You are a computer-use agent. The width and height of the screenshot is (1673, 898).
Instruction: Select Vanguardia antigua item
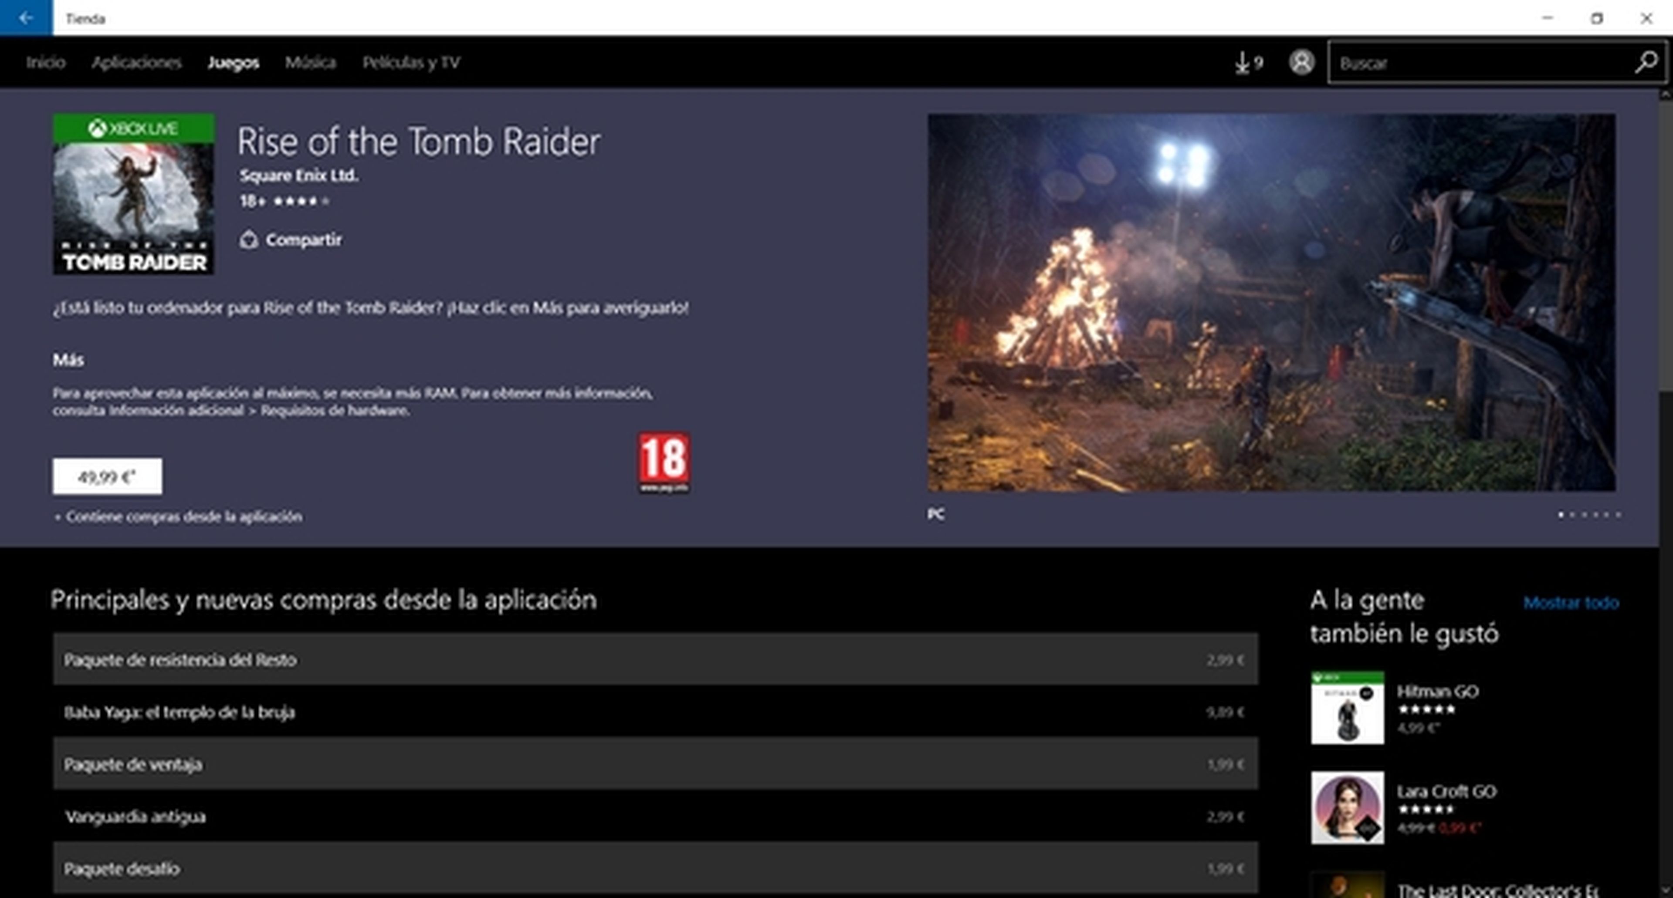[655, 816]
